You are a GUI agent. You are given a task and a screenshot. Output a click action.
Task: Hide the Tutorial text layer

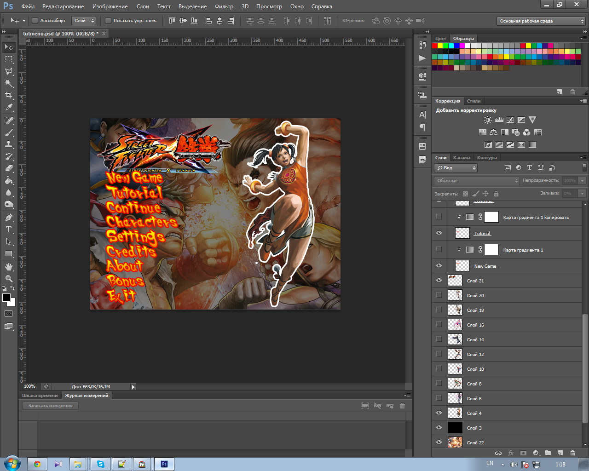coord(439,233)
